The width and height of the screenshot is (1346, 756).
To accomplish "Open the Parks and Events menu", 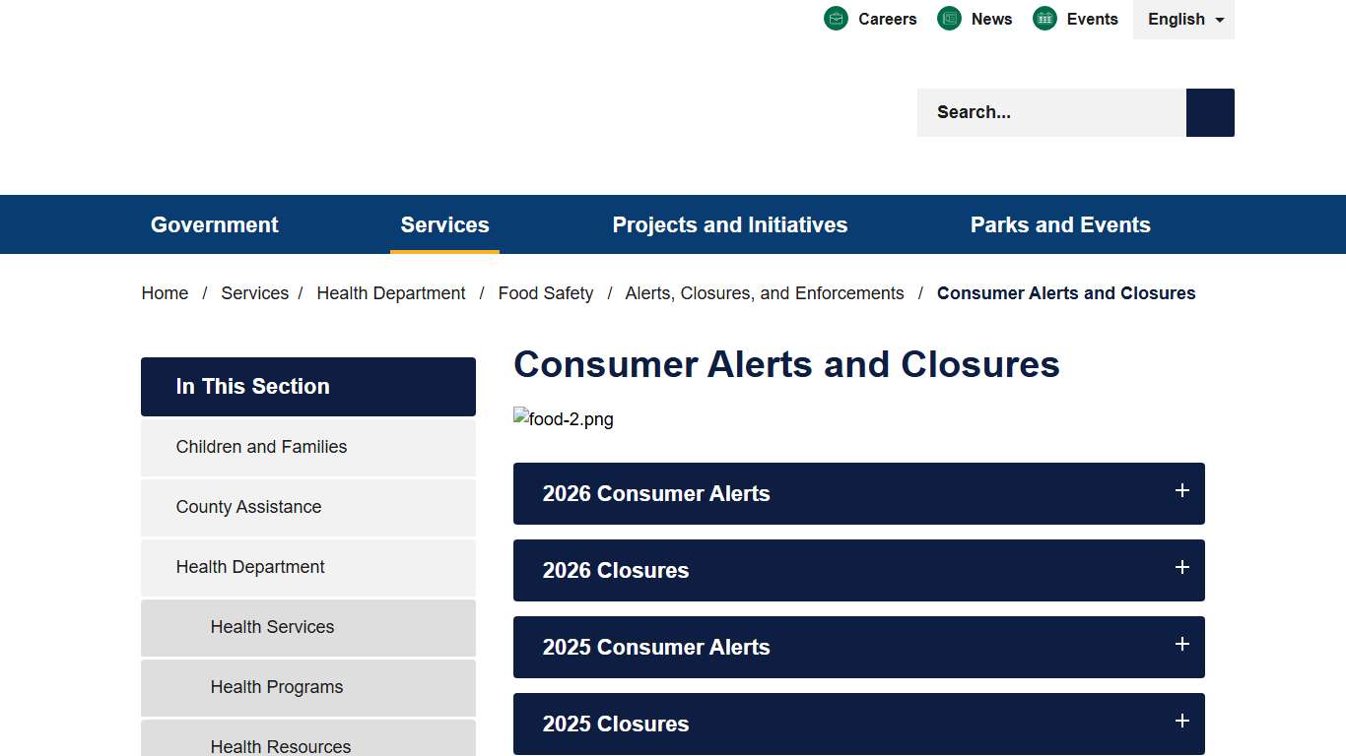I will click(x=1060, y=224).
